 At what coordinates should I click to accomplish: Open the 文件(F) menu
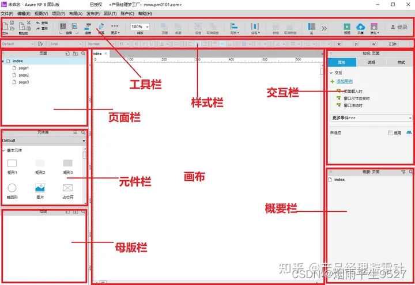click(7, 13)
